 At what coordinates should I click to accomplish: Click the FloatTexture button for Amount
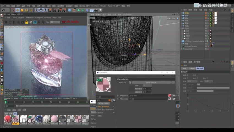[151, 83]
